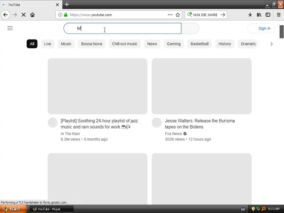Click the In The Rain channel avatar
284x213 pixels.
[53, 123]
